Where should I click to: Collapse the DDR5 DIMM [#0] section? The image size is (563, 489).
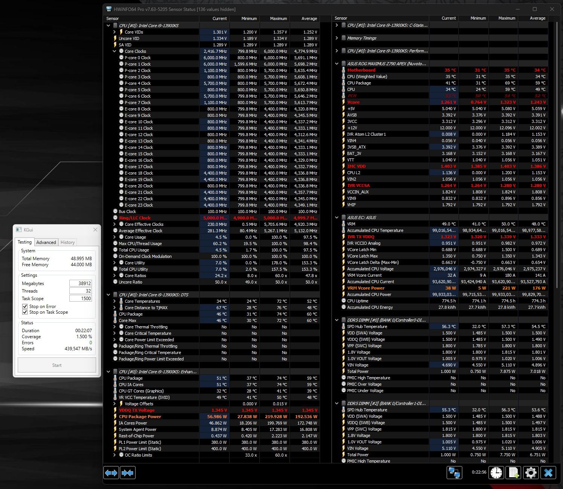tap(337, 320)
